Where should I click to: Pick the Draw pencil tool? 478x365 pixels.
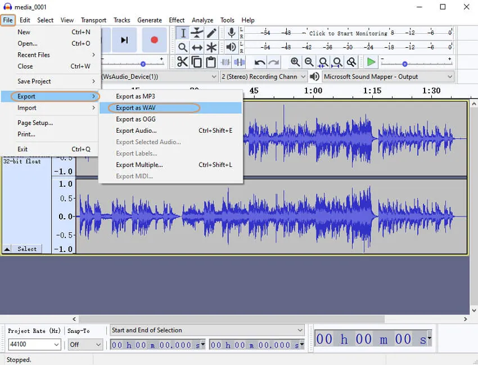(x=211, y=33)
